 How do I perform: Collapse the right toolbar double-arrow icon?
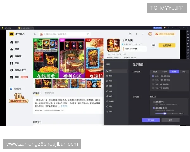[188, 28]
